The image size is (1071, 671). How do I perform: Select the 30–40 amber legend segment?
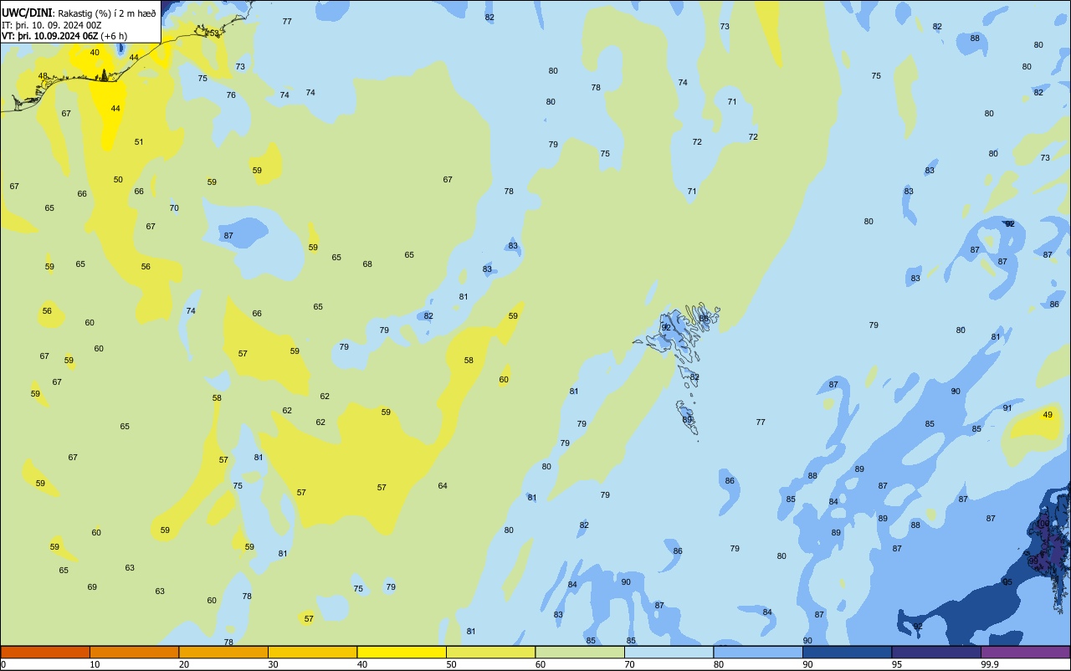click(312, 652)
